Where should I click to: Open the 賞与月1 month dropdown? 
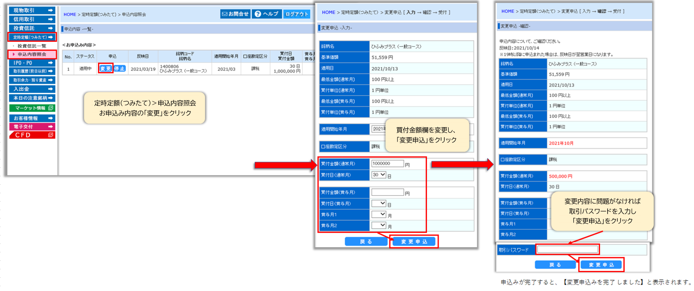point(378,214)
